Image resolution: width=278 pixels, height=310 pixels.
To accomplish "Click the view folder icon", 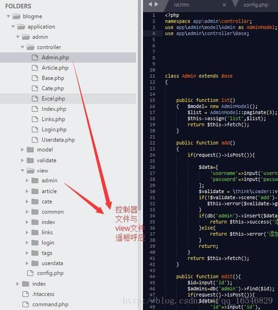I will click(31, 170).
